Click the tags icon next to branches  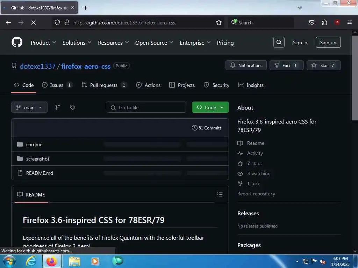[x=72, y=107]
